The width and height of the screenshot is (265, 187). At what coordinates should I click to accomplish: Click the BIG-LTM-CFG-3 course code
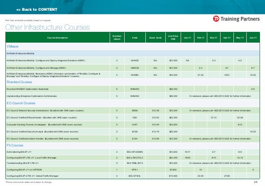[135, 158]
